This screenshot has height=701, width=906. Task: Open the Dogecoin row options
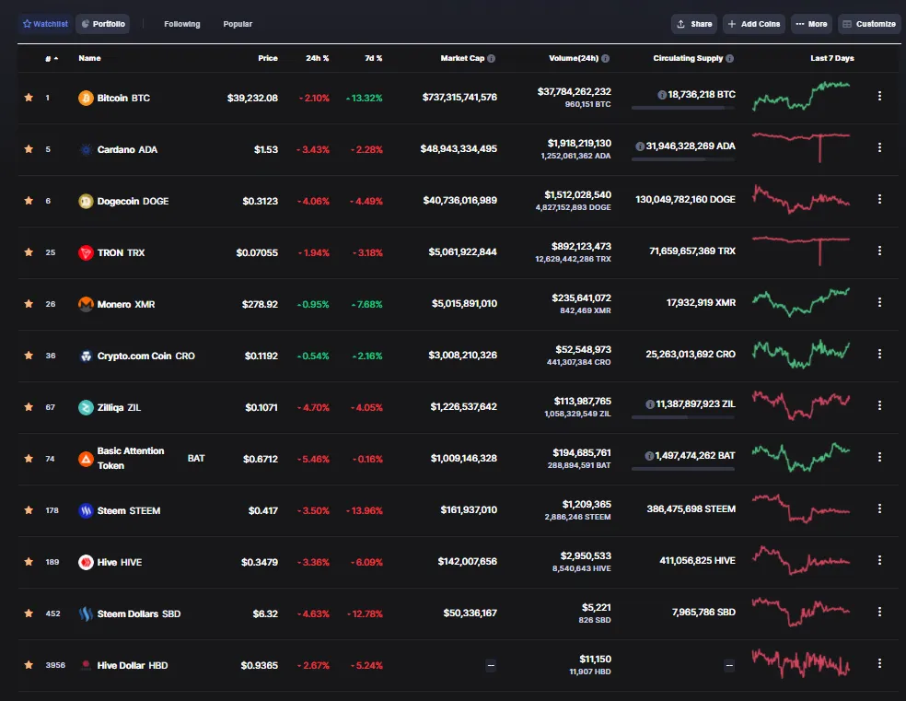point(879,199)
